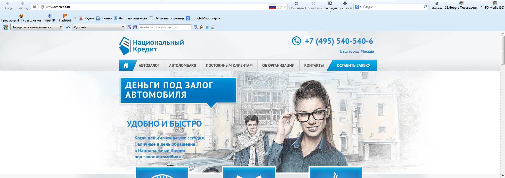
Task: Click the phone handset icon
Action: pos(296,41)
